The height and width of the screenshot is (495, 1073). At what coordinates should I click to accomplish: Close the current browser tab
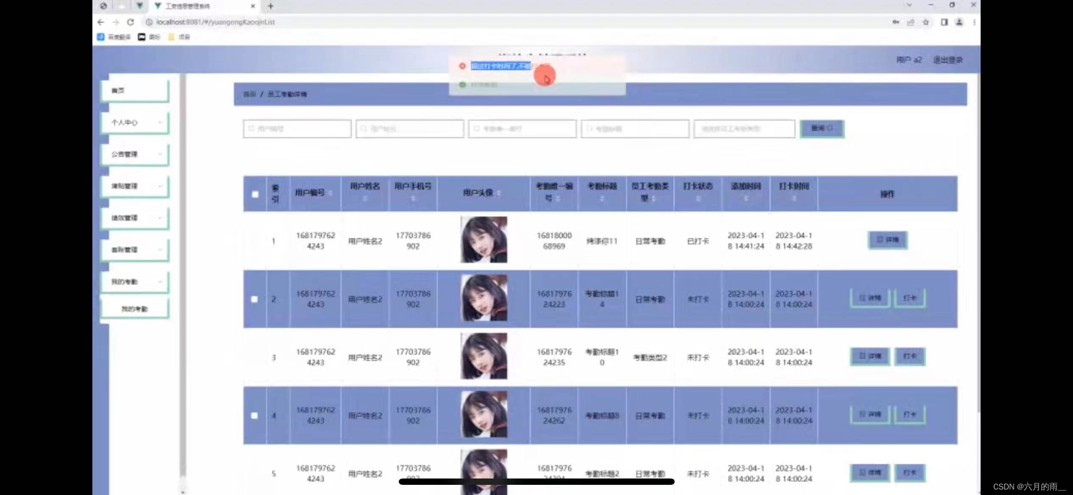253,6
